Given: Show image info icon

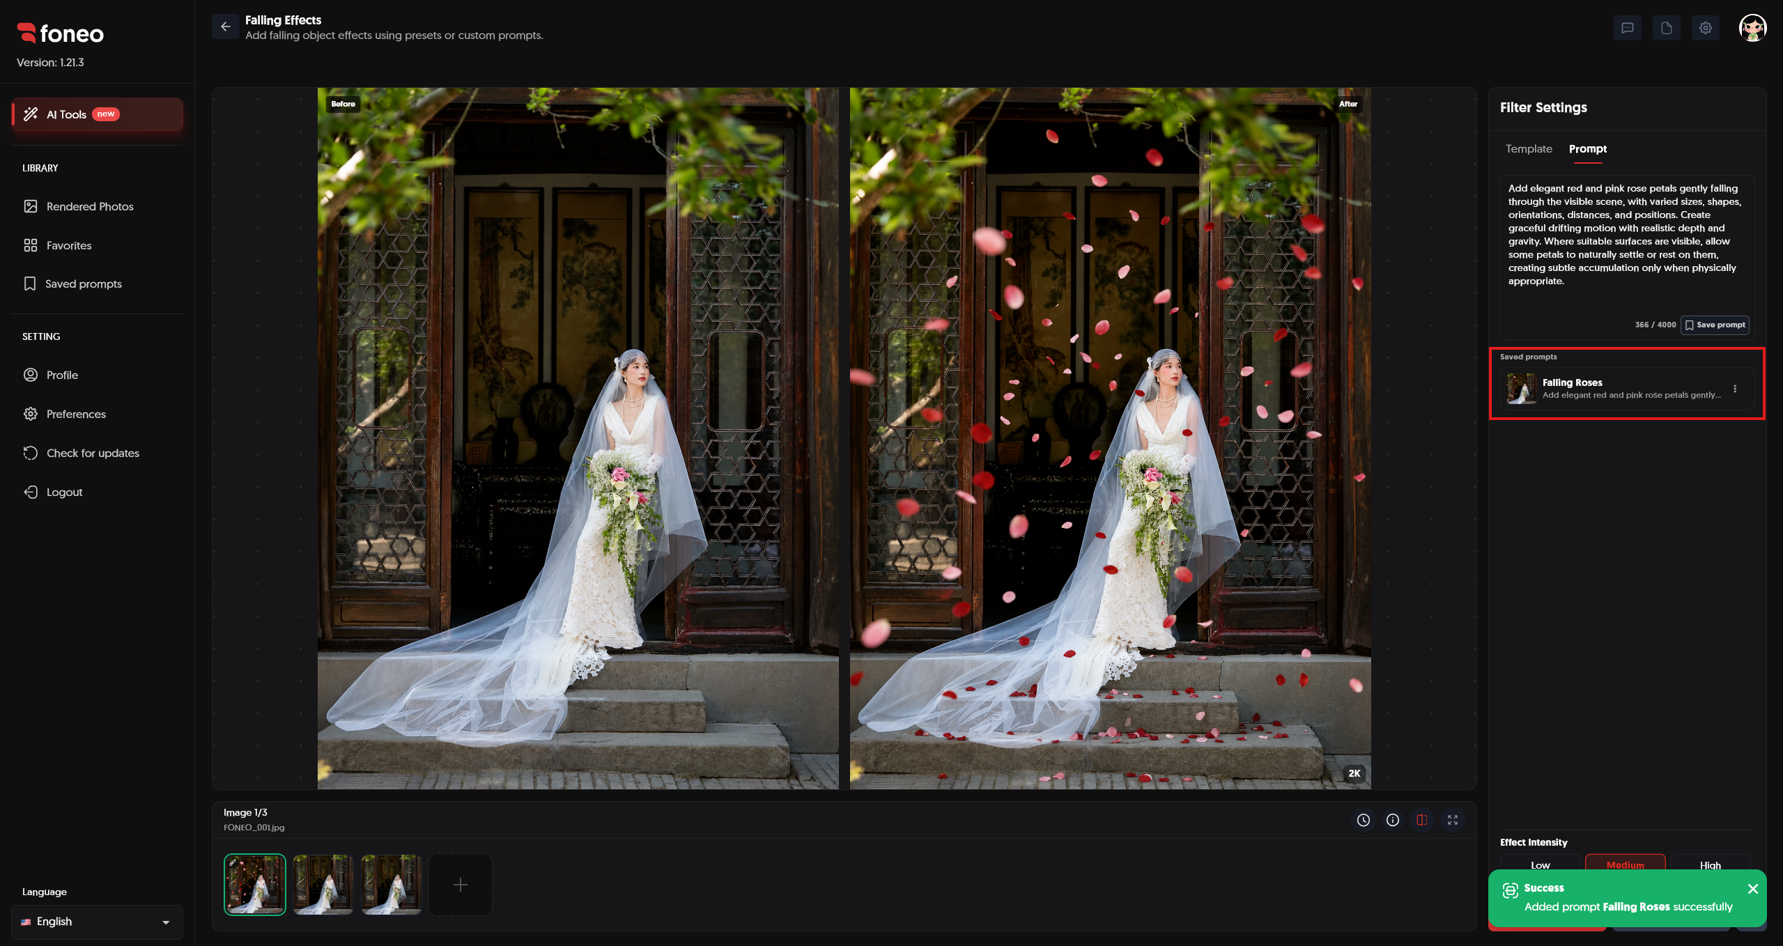Looking at the screenshot, I should pyautogui.click(x=1392, y=820).
